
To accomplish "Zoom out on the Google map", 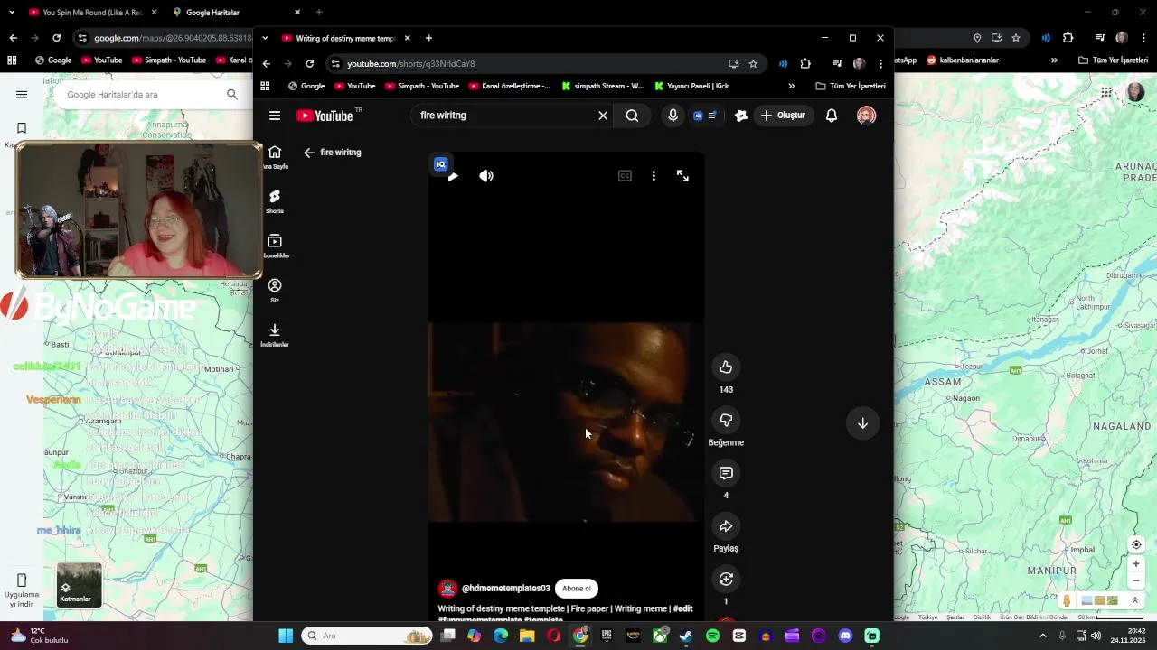I will click(x=1136, y=580).
